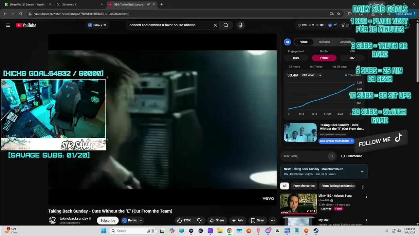Screen dimensions: 419x236
Task: Select the From the series chip
Action: coord(304,186)
